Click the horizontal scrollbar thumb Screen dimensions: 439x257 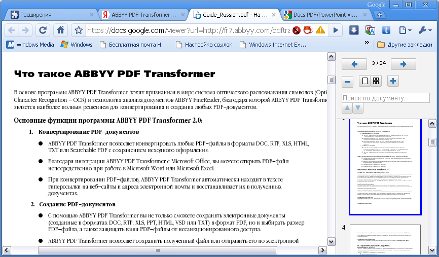click(x=157, y=250)
